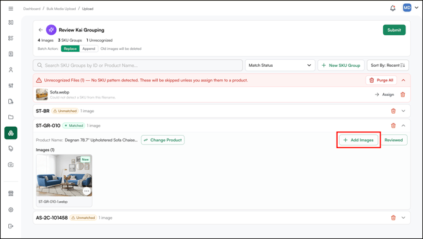The height and width of the screenshot is (239, 423).
Task: Open the user profile icon in sidebar
Action: point(11,70)
